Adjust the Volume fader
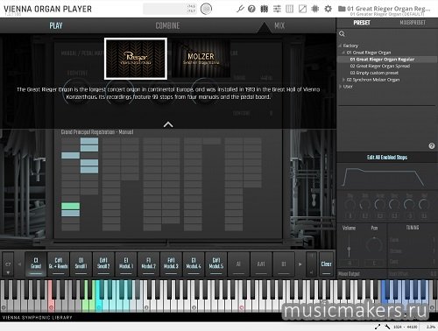This screenshot has width=438, height=331. coord(349,249)
